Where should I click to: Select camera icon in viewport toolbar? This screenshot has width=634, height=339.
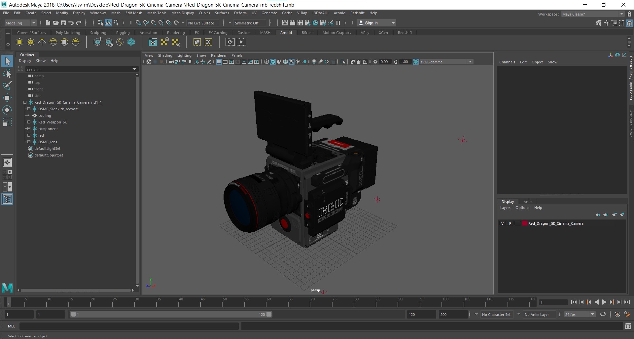click(171, 62)
